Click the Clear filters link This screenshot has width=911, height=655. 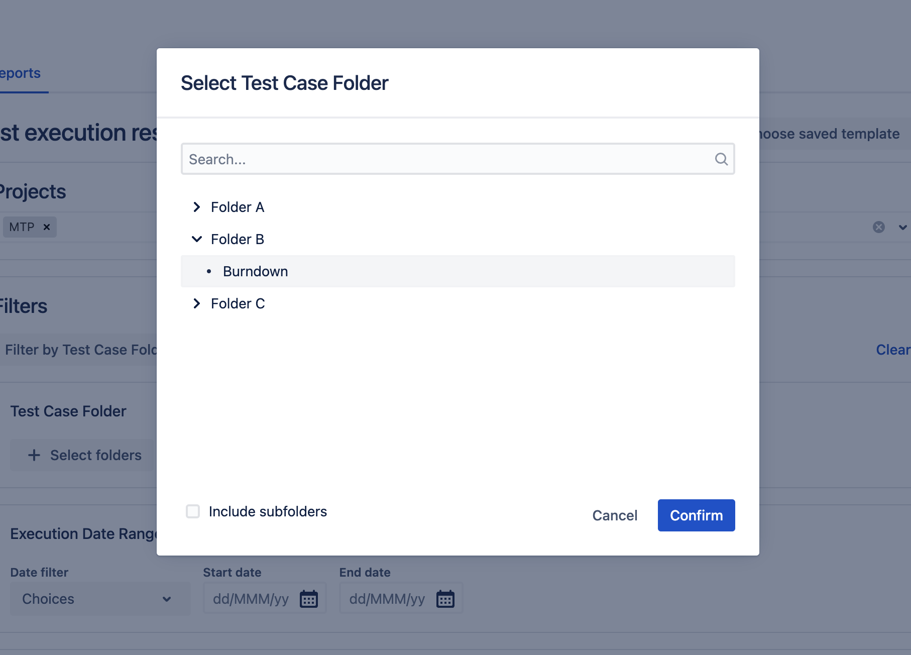[x=892, y=350]
